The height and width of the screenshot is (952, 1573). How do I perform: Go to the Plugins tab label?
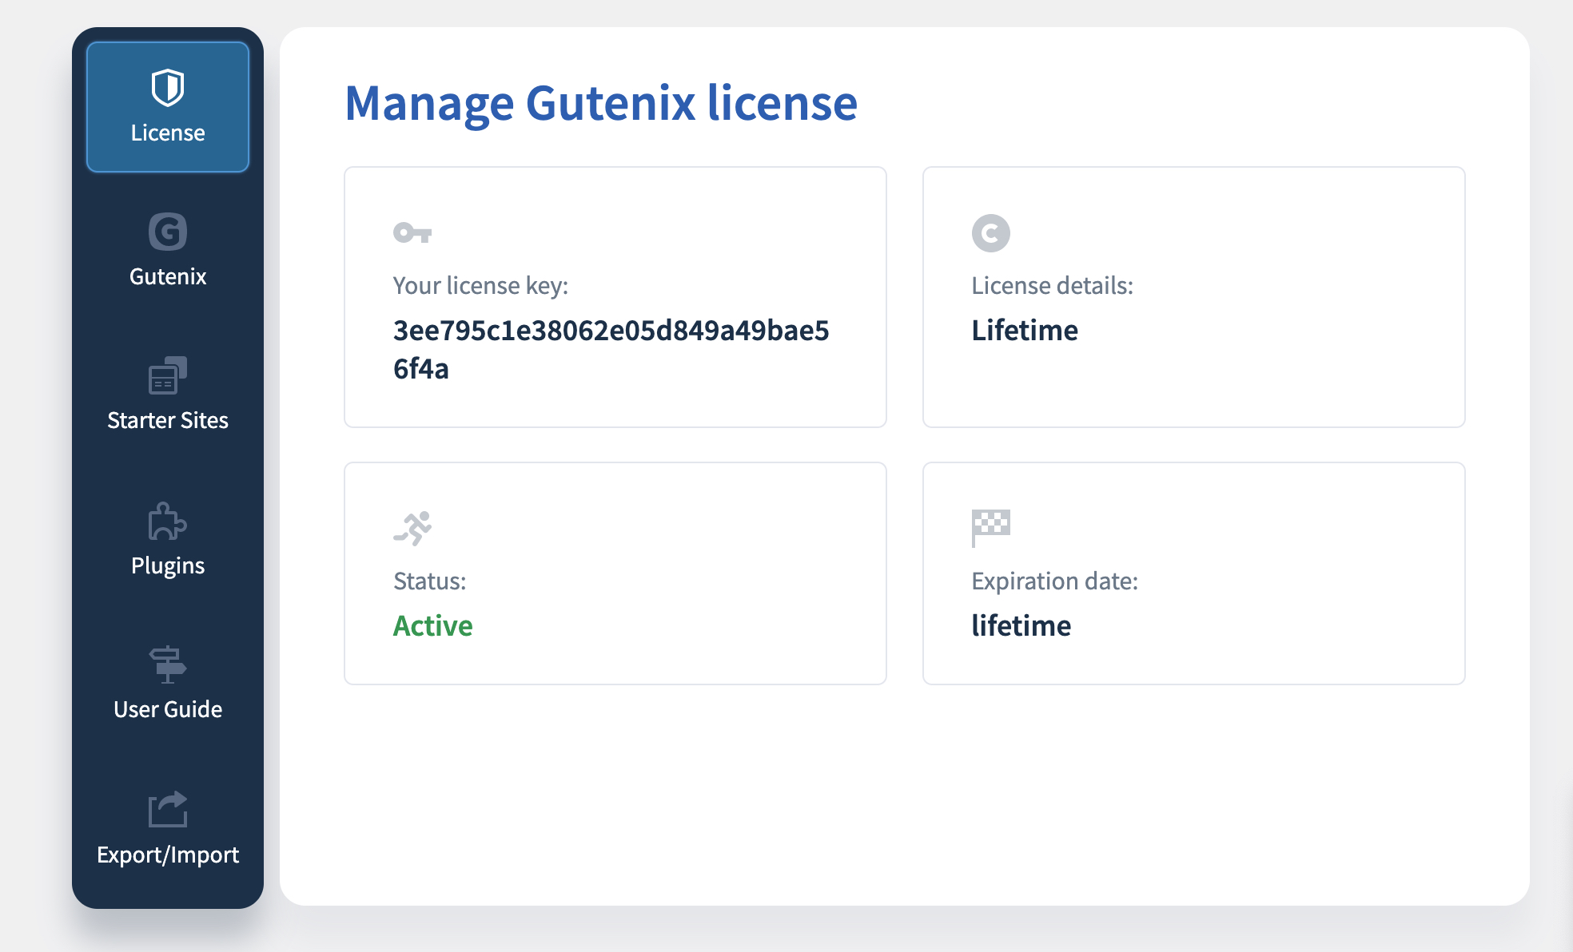168,565
